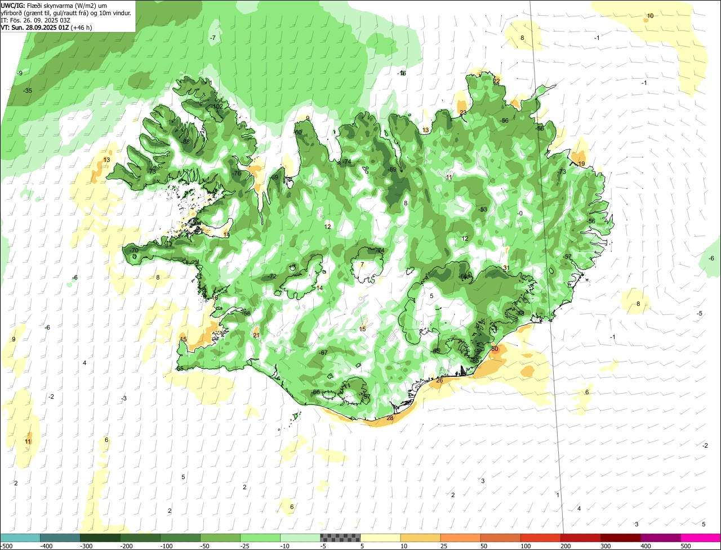This screenshot has width=721, height=550.
Task: Click the checkered legend swatch between -5 and 5
Action: coord(340,538)
